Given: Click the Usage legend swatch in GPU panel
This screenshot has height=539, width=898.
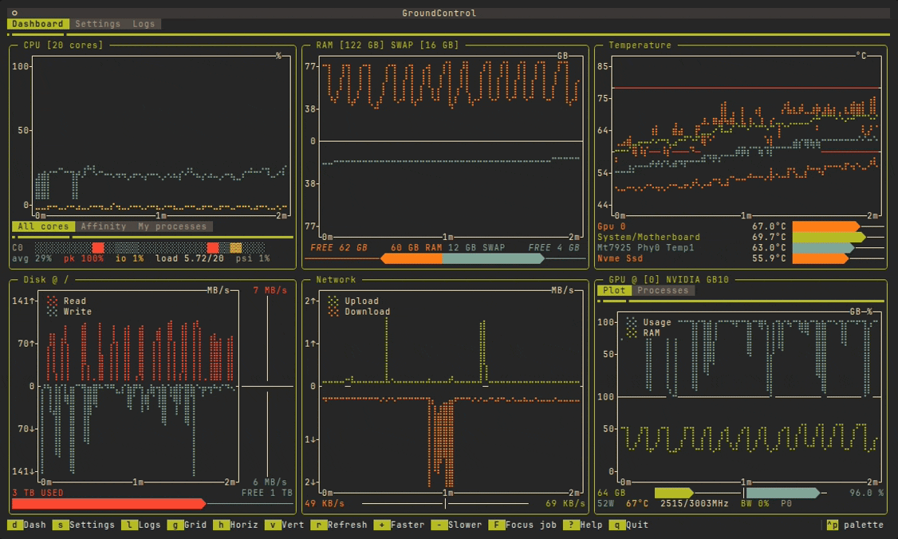Looking at the screenshot, I should click(x=631, y=322).
